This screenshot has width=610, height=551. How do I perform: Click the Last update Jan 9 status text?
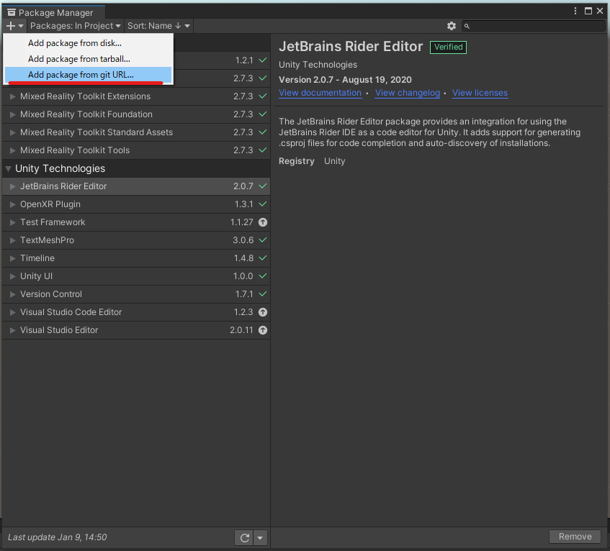tap(57, 537)
